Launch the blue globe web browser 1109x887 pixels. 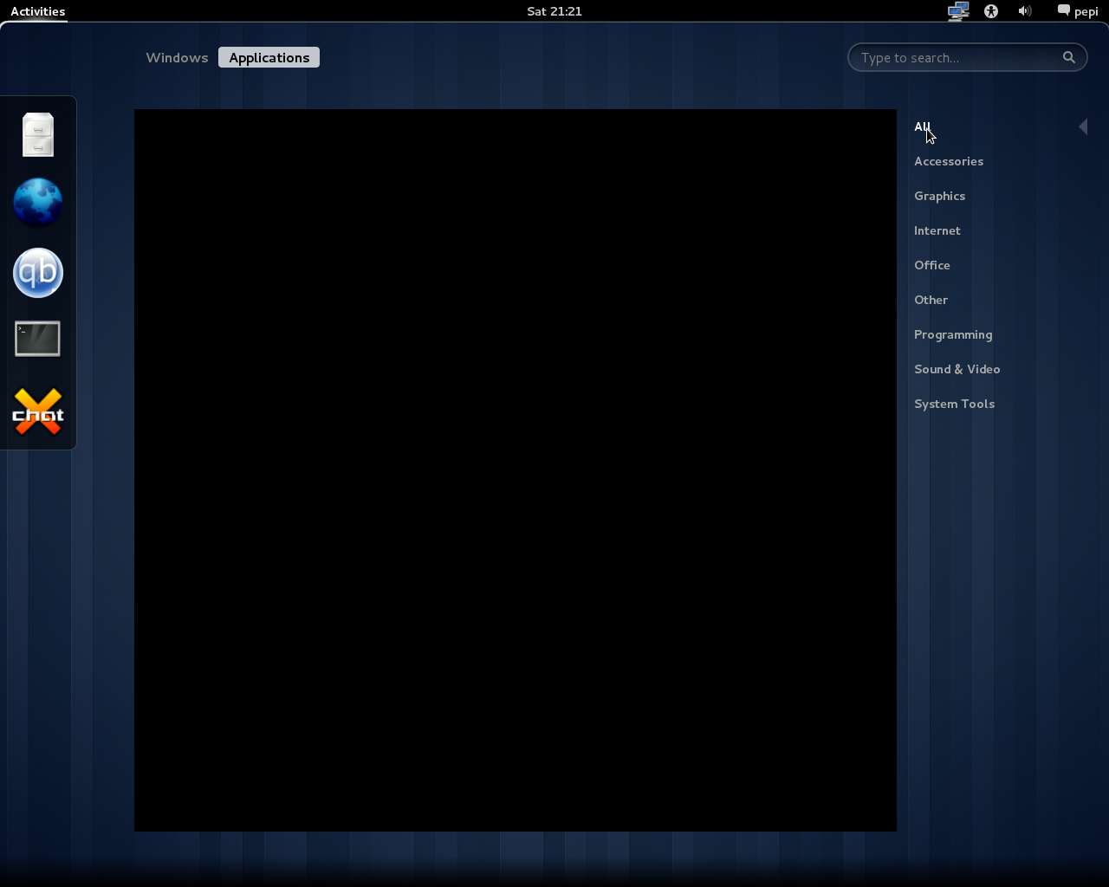38,203
